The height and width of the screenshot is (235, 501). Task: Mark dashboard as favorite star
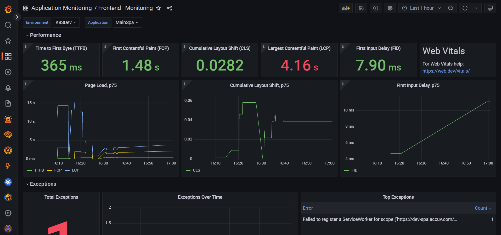click(158, 8)
